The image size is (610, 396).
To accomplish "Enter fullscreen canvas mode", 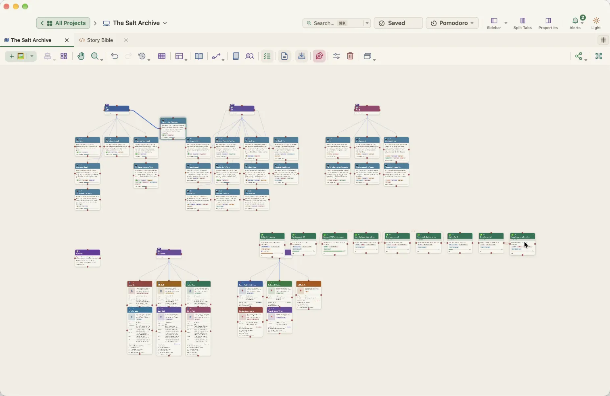I will [x=599, y=56].
